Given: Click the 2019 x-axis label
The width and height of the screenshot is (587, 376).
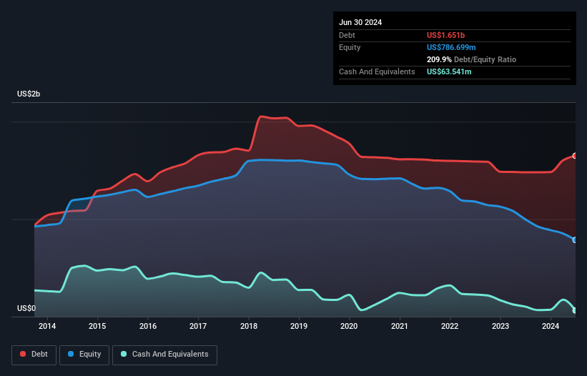Looking at the screenshot, I should [x=299, y=326].
